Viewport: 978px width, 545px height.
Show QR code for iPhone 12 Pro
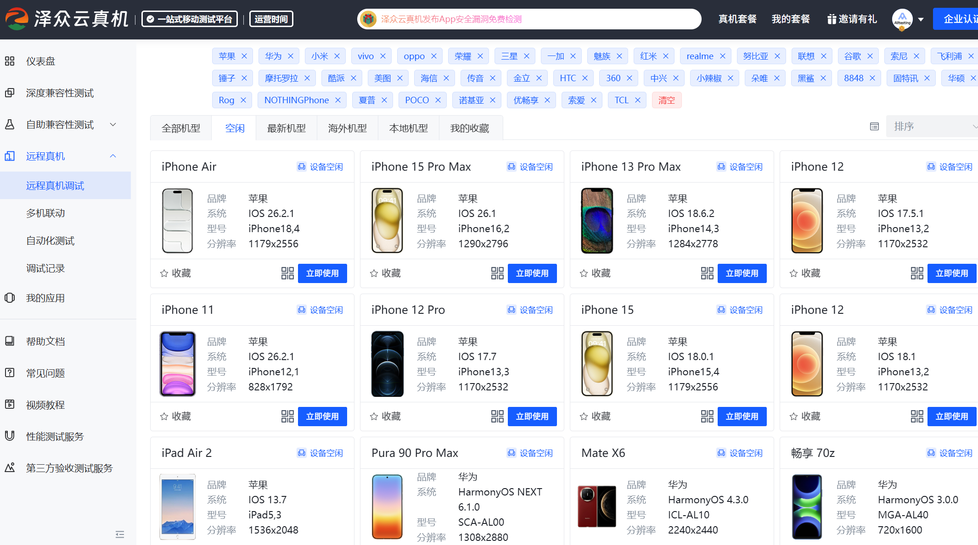497,417
